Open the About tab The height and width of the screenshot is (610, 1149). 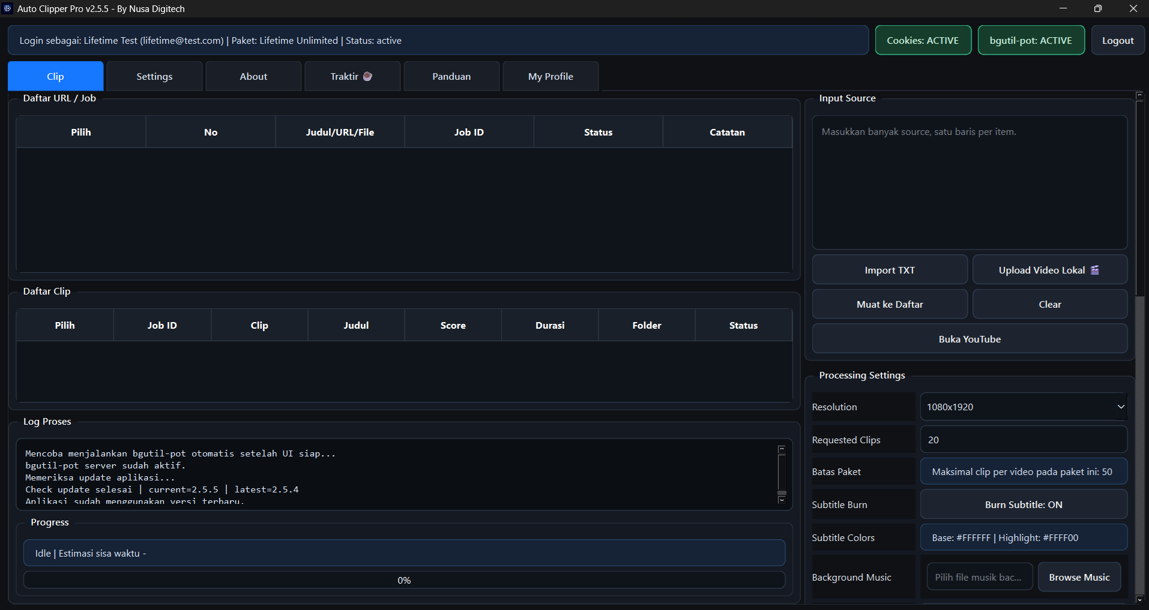(x=253, y=76)
